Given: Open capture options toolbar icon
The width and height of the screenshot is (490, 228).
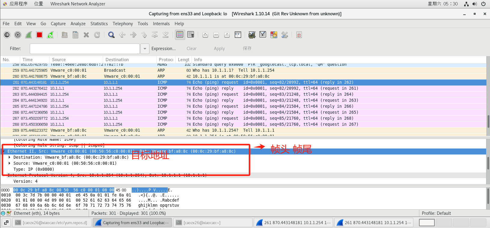Looking at the screenshot, I should [x=18, y=35].
